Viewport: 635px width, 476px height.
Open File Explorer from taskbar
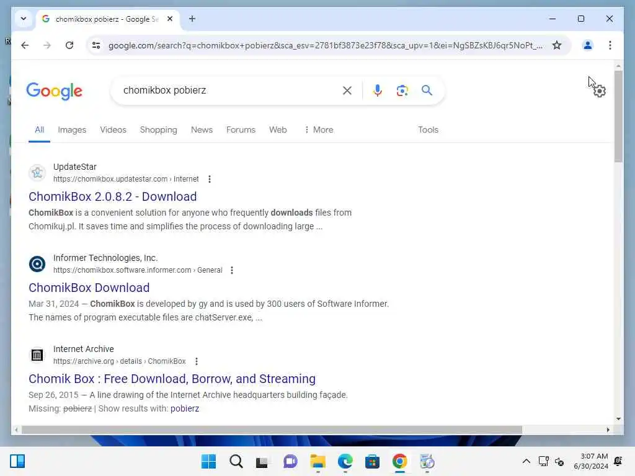[x=318, y=461]
